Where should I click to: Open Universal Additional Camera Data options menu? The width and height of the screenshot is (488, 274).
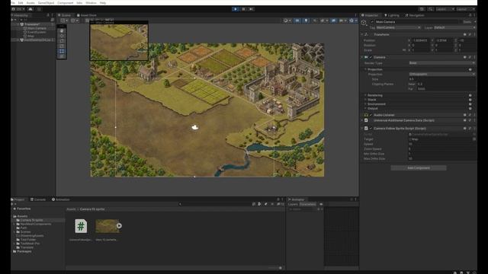[474, 120]
